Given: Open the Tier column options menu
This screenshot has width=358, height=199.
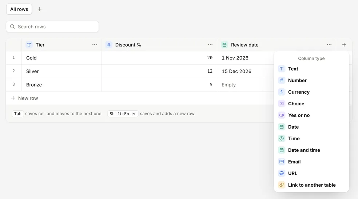Looking at the screenshot, I should (95, 45).
